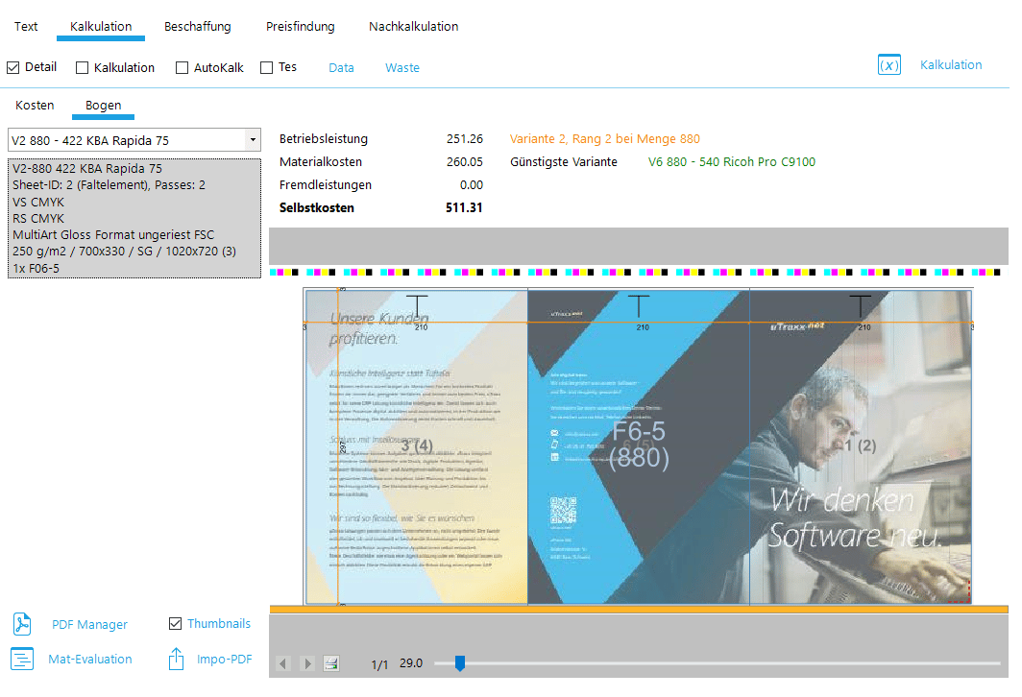This screenshot has width=1022, height=697.
Task: Go to next sheet with right arrow
Action: (307, 663)
